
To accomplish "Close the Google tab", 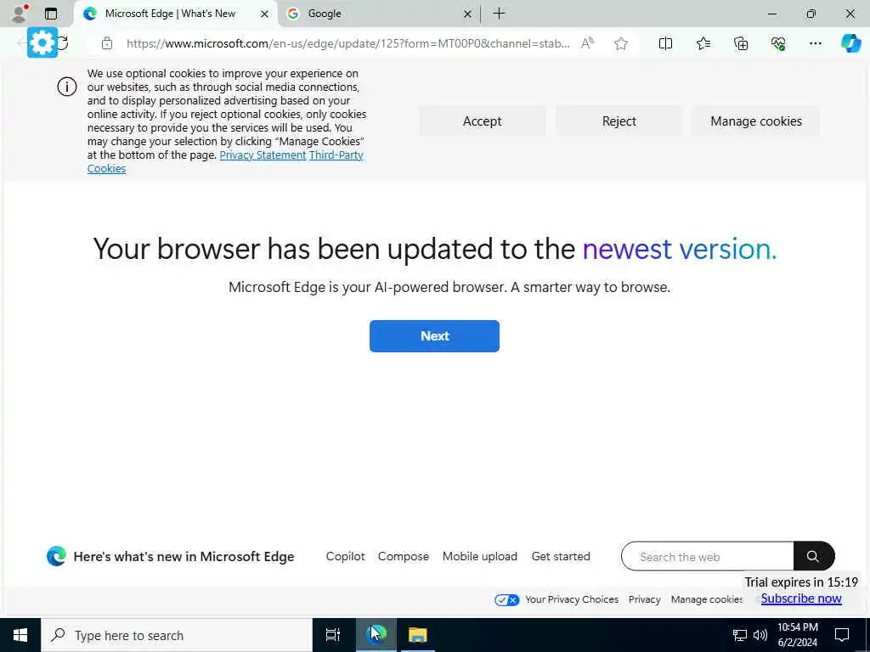I will [x=467, y=14].
